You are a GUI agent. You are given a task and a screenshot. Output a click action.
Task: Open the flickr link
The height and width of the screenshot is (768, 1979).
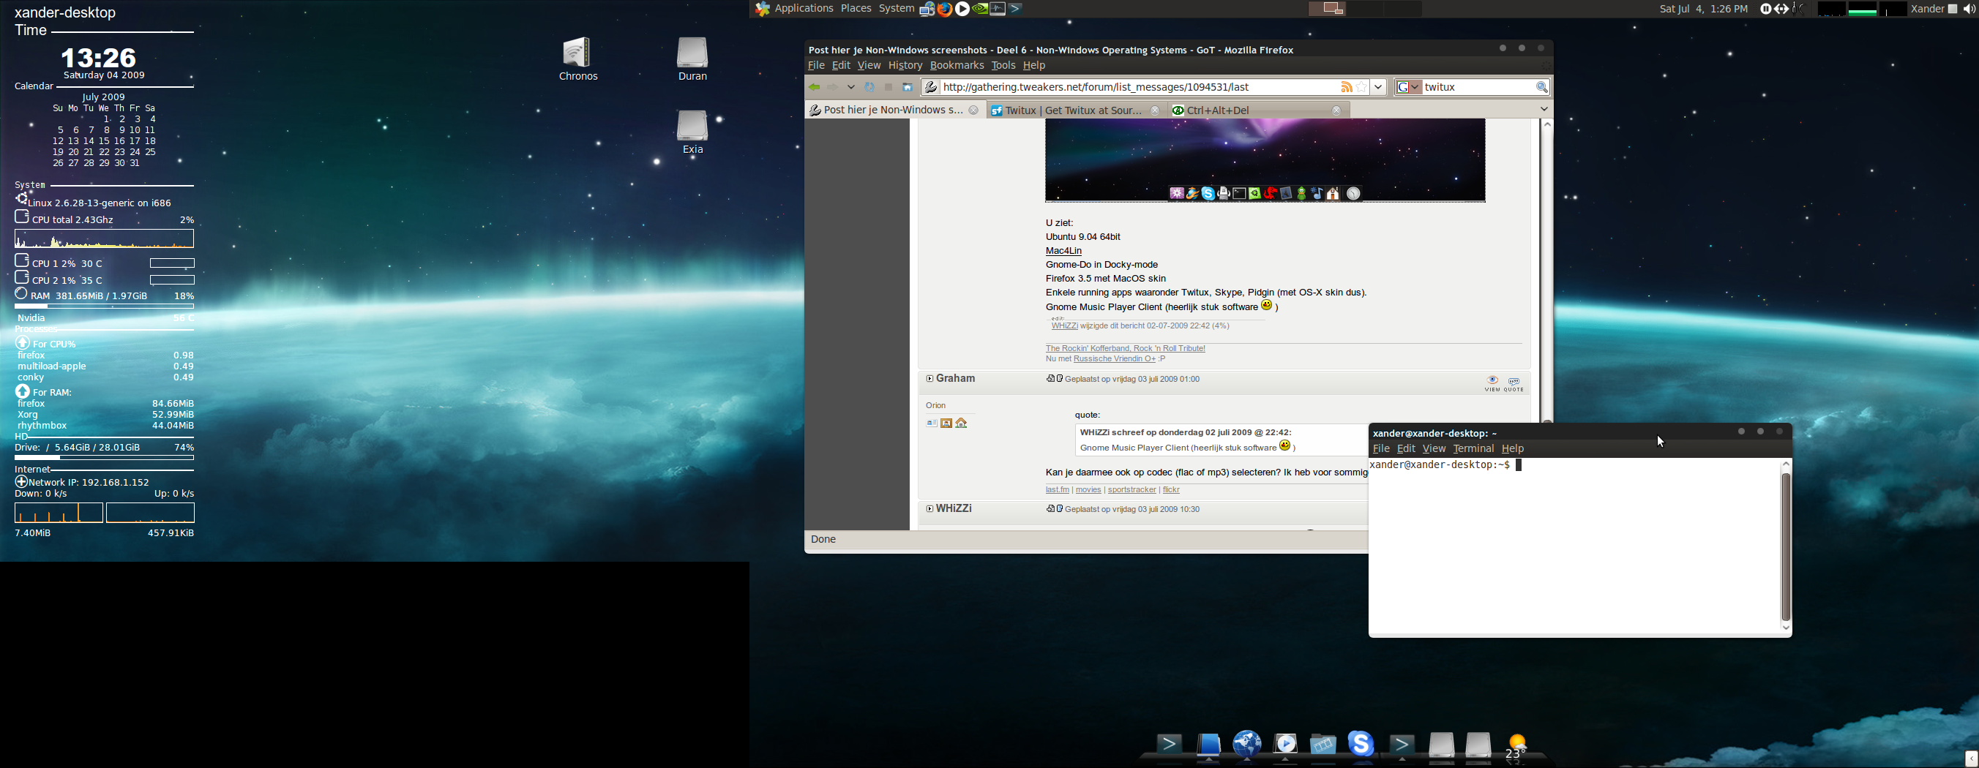pos(1171,490)
